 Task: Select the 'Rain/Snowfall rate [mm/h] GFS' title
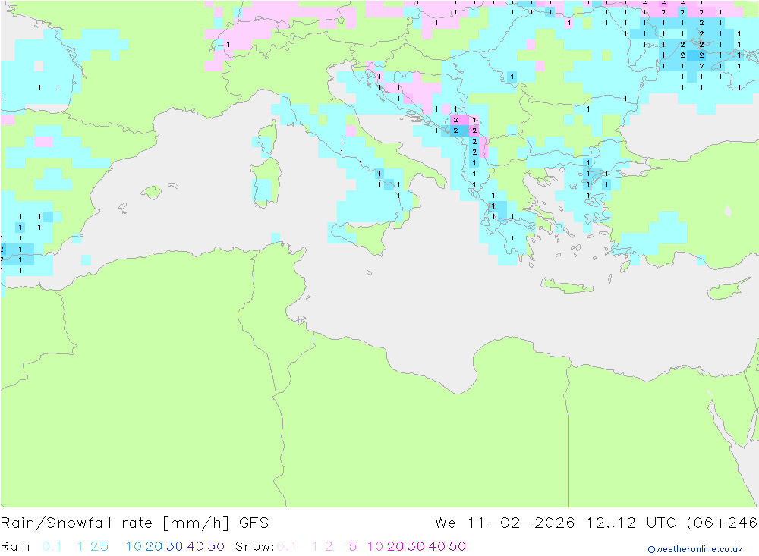[x=134, y=523]
